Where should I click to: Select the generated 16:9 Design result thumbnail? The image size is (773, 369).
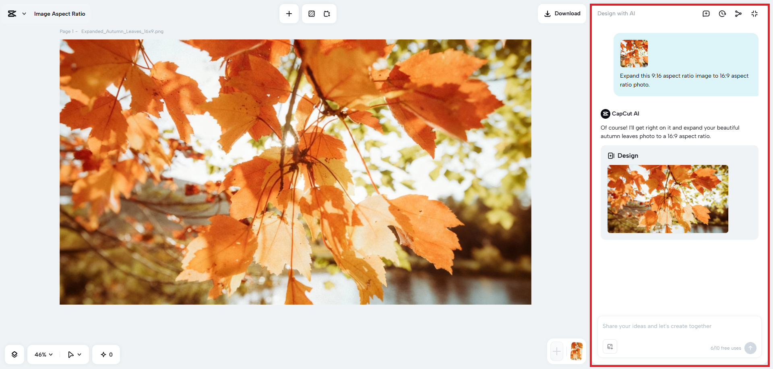pyautogui.click(x=668, y=199)
